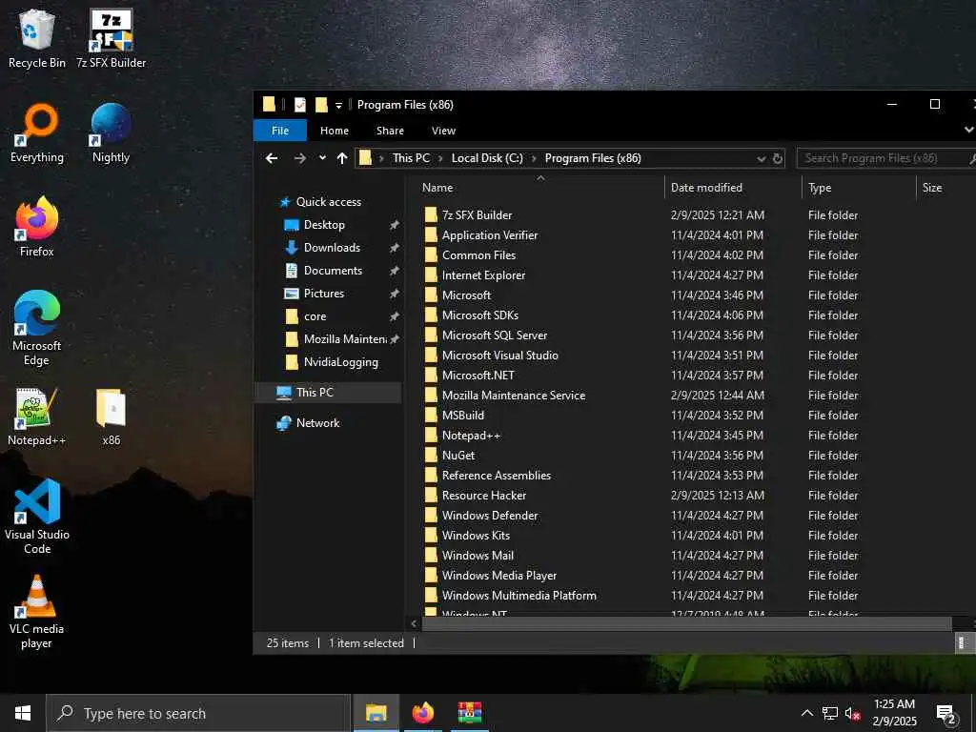Image resolution: width=976 pixels, height=732 pixels.
Task: Open Firefox from the taskbar
Action: [422, 713]
